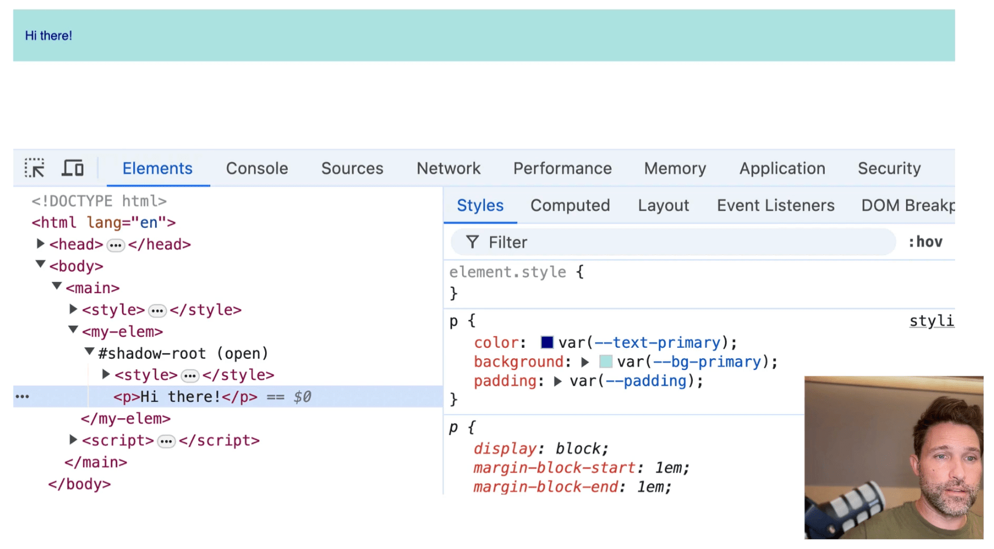
Task: Open the Sources tab
Action: tap(352, 168)
